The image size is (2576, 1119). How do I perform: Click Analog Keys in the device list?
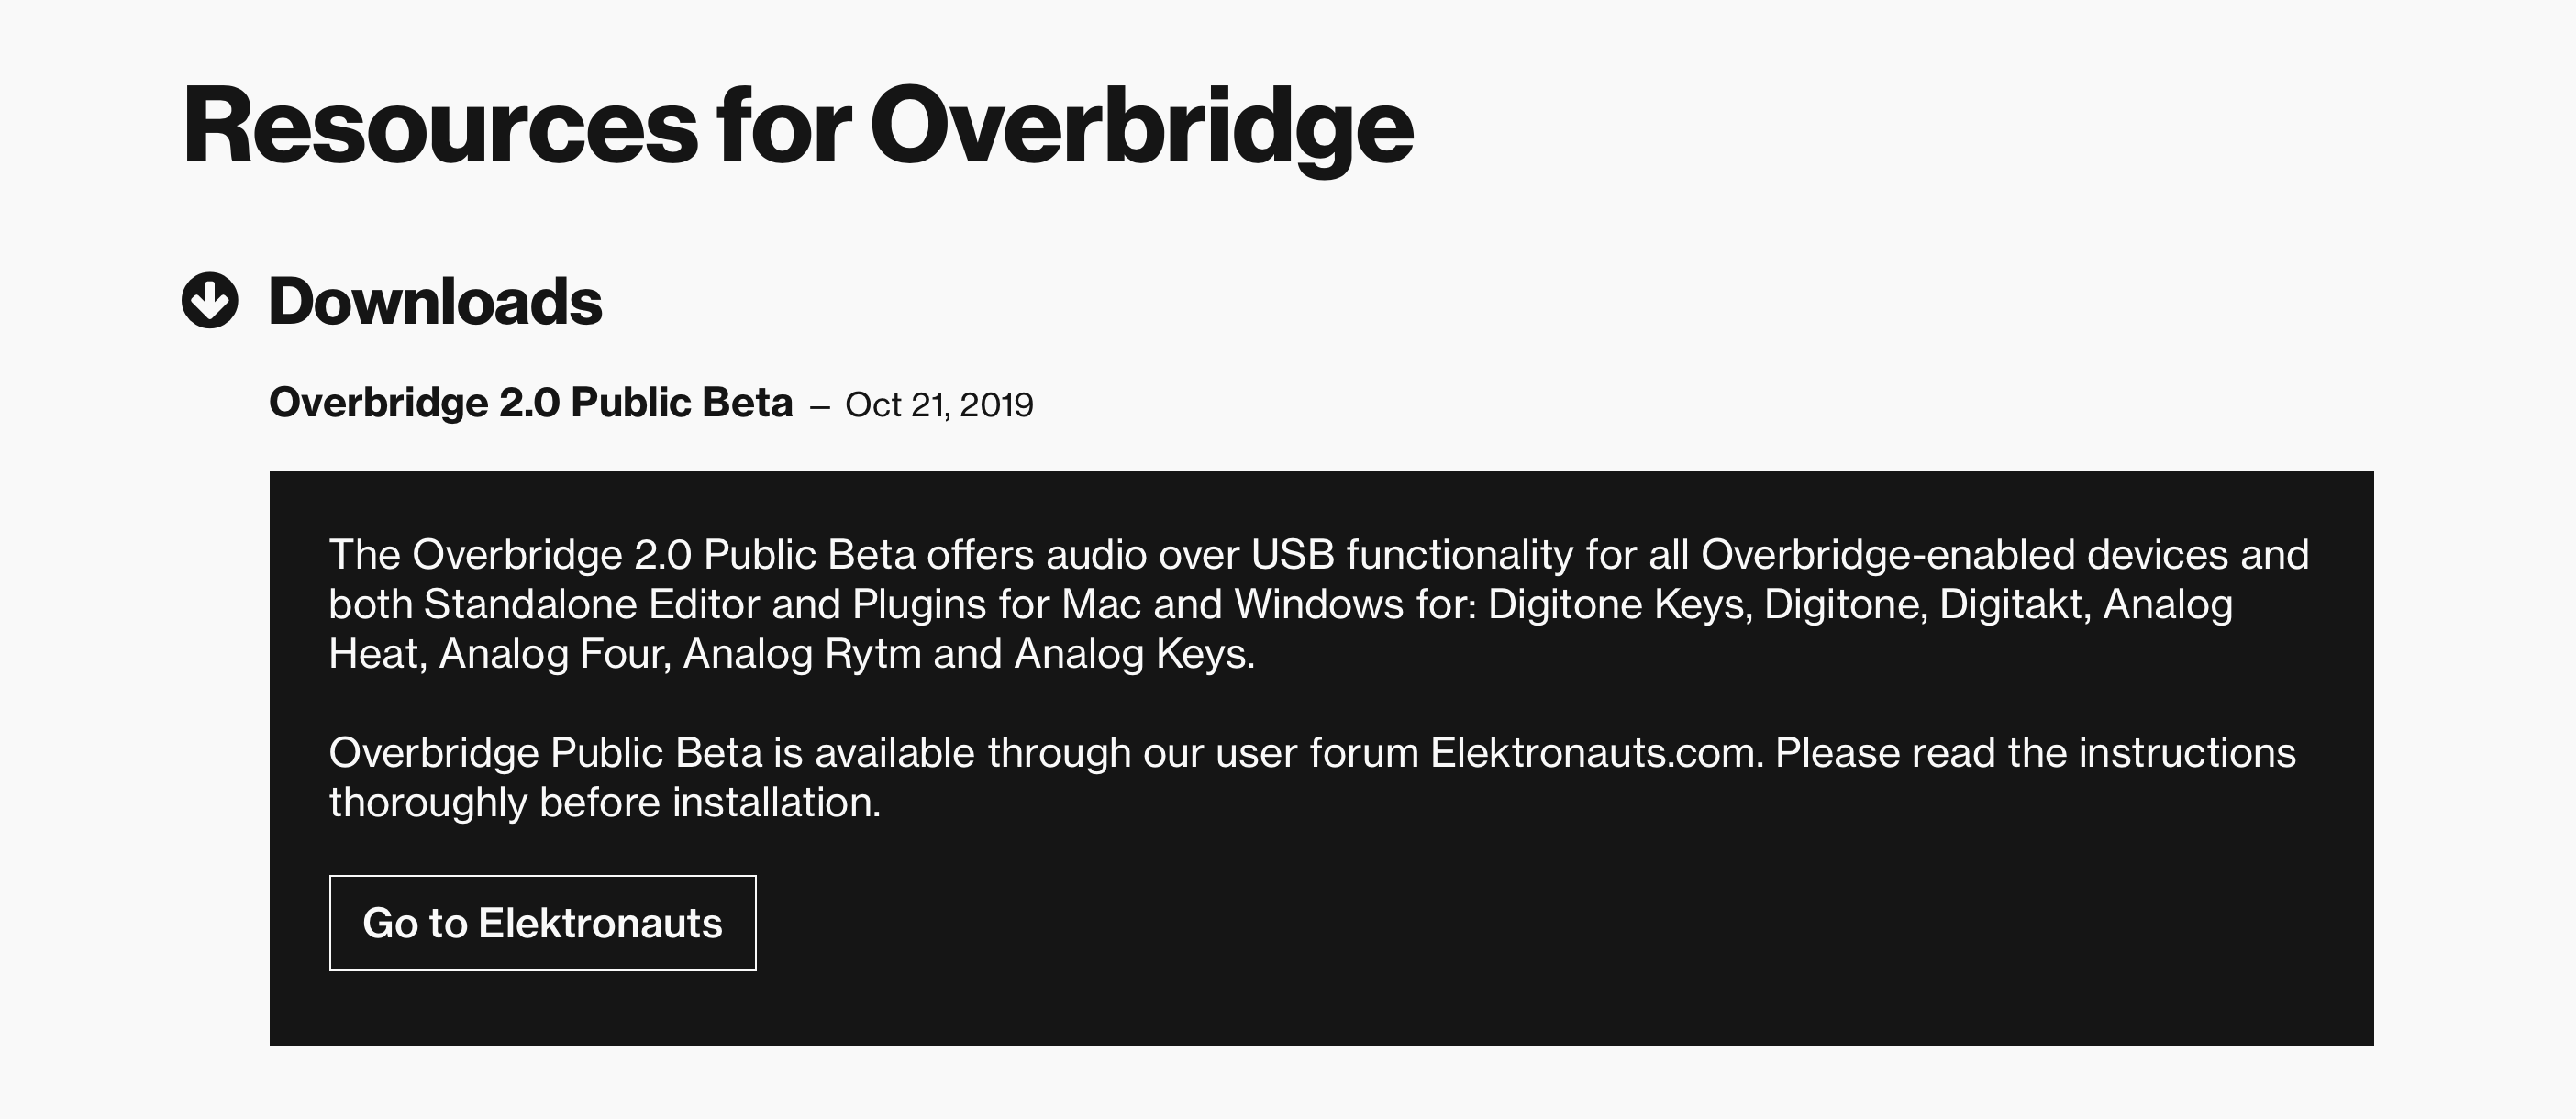click(1134, 654)
